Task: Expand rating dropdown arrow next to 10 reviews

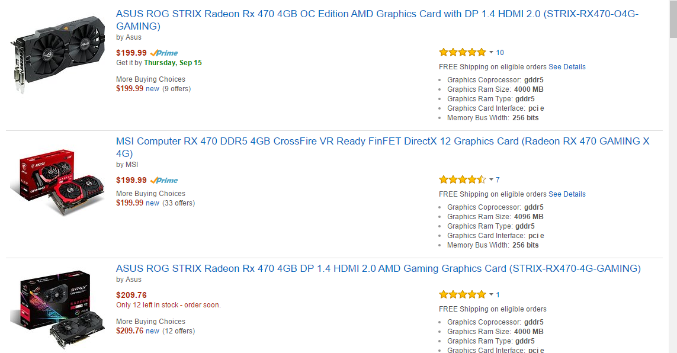Action: [491, 53]
